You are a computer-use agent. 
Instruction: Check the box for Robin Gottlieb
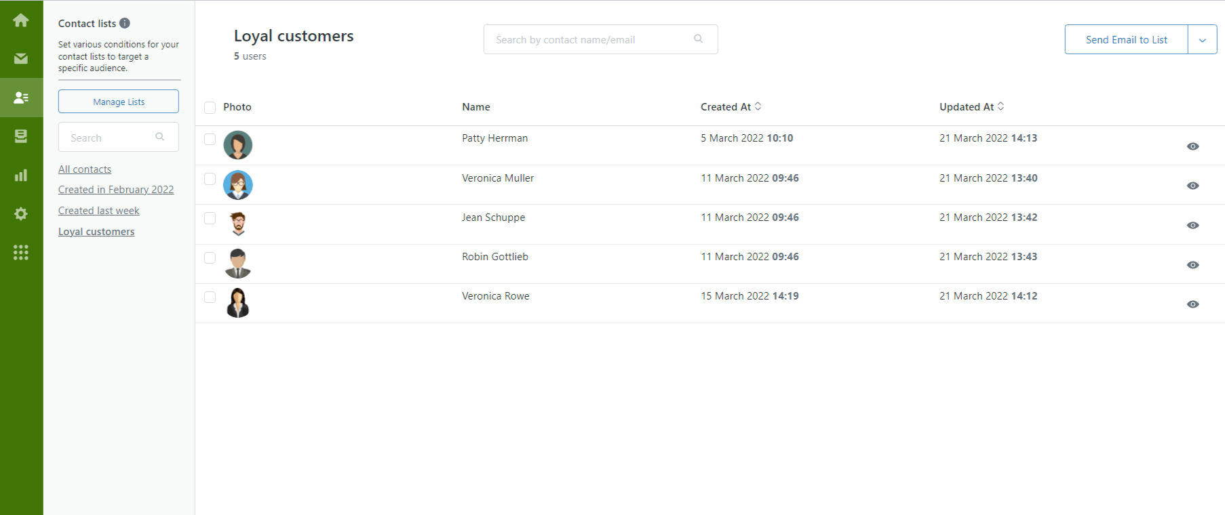[x=210, y=257]
